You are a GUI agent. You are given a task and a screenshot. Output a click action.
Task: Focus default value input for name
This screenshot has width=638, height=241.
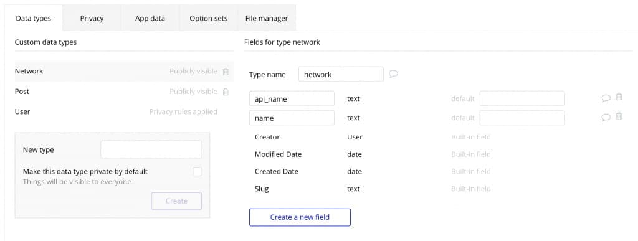point(522,118)
